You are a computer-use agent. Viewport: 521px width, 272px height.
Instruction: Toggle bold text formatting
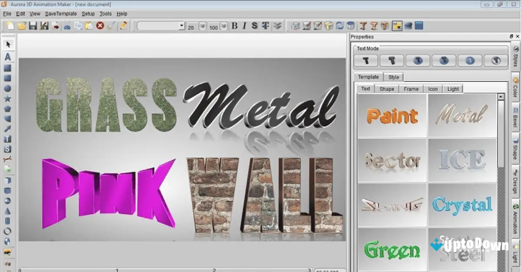pos(234,26)
